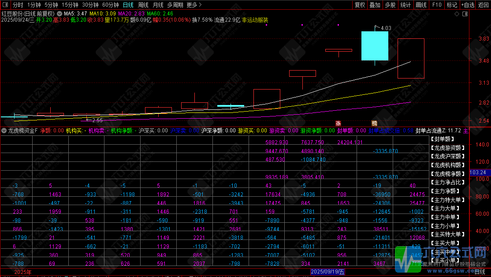Click the MA20: 2.83 indicator value
This screenshot has height=277, width=491.
[131, 14]
